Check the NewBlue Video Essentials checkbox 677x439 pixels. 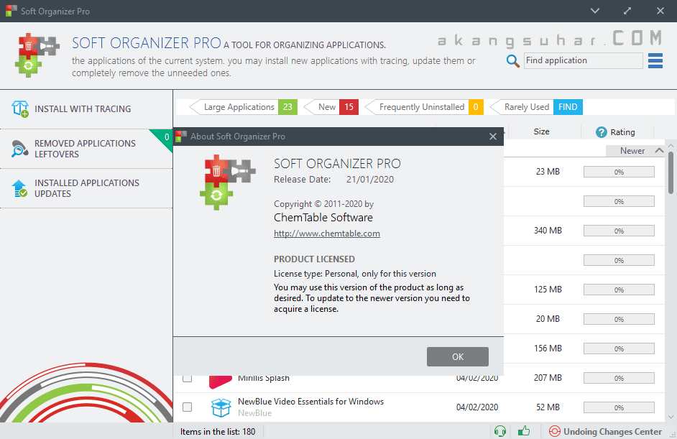tap(187, 407)
